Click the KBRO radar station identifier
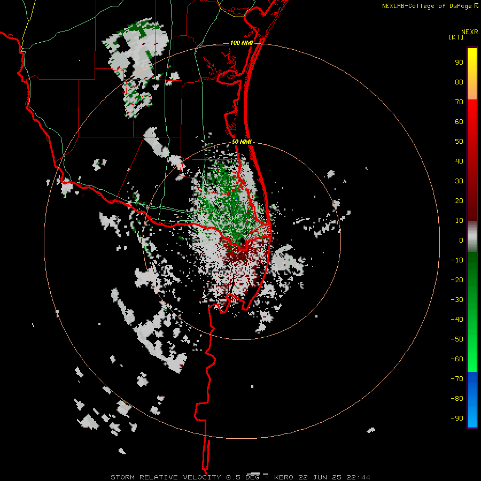 coord(284,477)
